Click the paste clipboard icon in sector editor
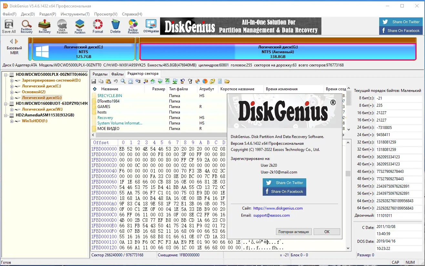425x266 pixels. (108, 81)
